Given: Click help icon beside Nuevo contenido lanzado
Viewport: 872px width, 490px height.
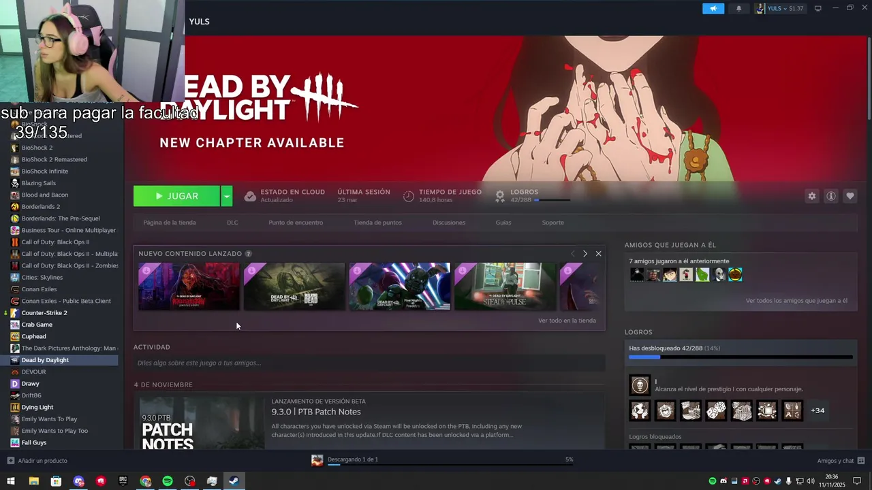Looking at the screenshot, I should point(248,254).
